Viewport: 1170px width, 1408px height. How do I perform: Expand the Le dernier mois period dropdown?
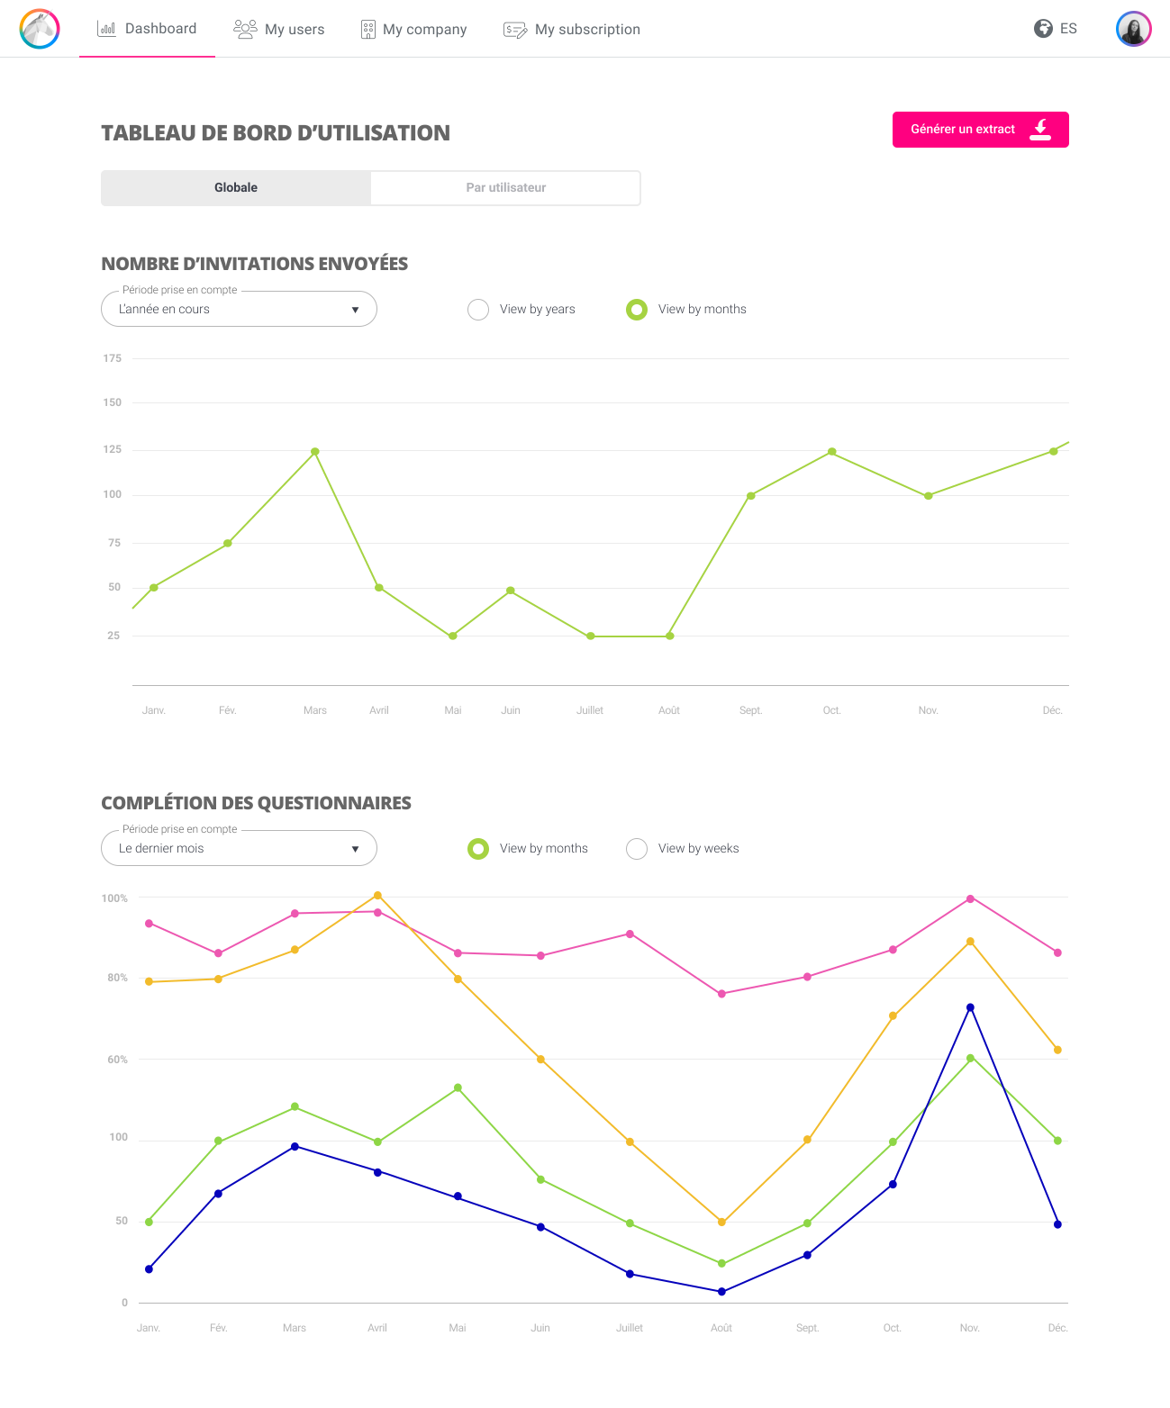tap(239, 848)
